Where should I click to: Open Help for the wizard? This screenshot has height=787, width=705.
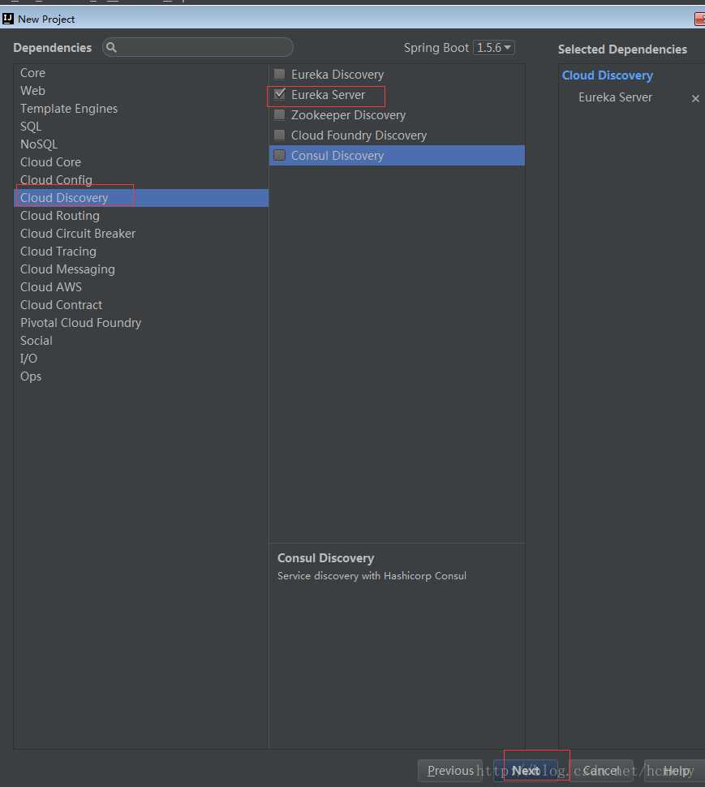pos(676,771)
